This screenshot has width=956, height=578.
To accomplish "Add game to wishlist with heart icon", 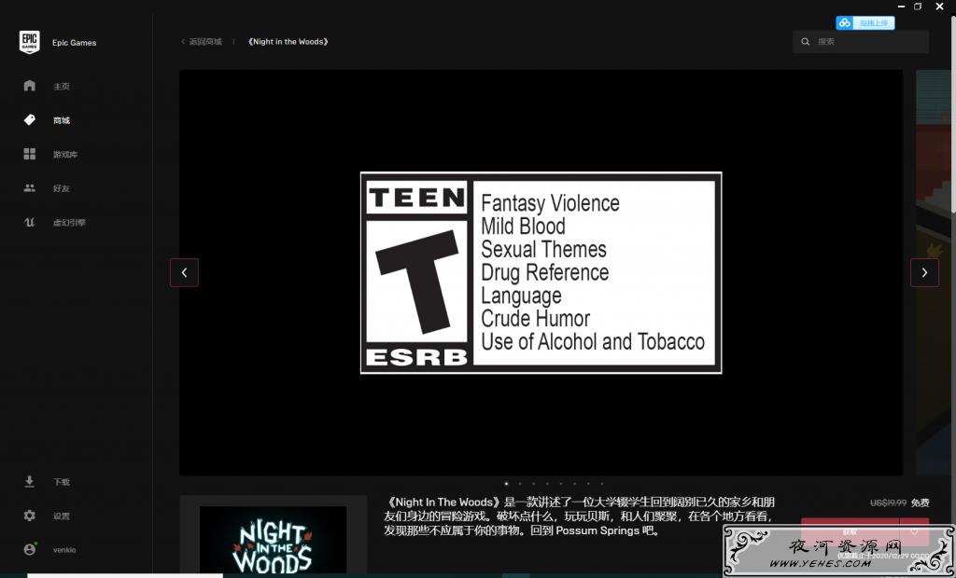I will point(914,531).
